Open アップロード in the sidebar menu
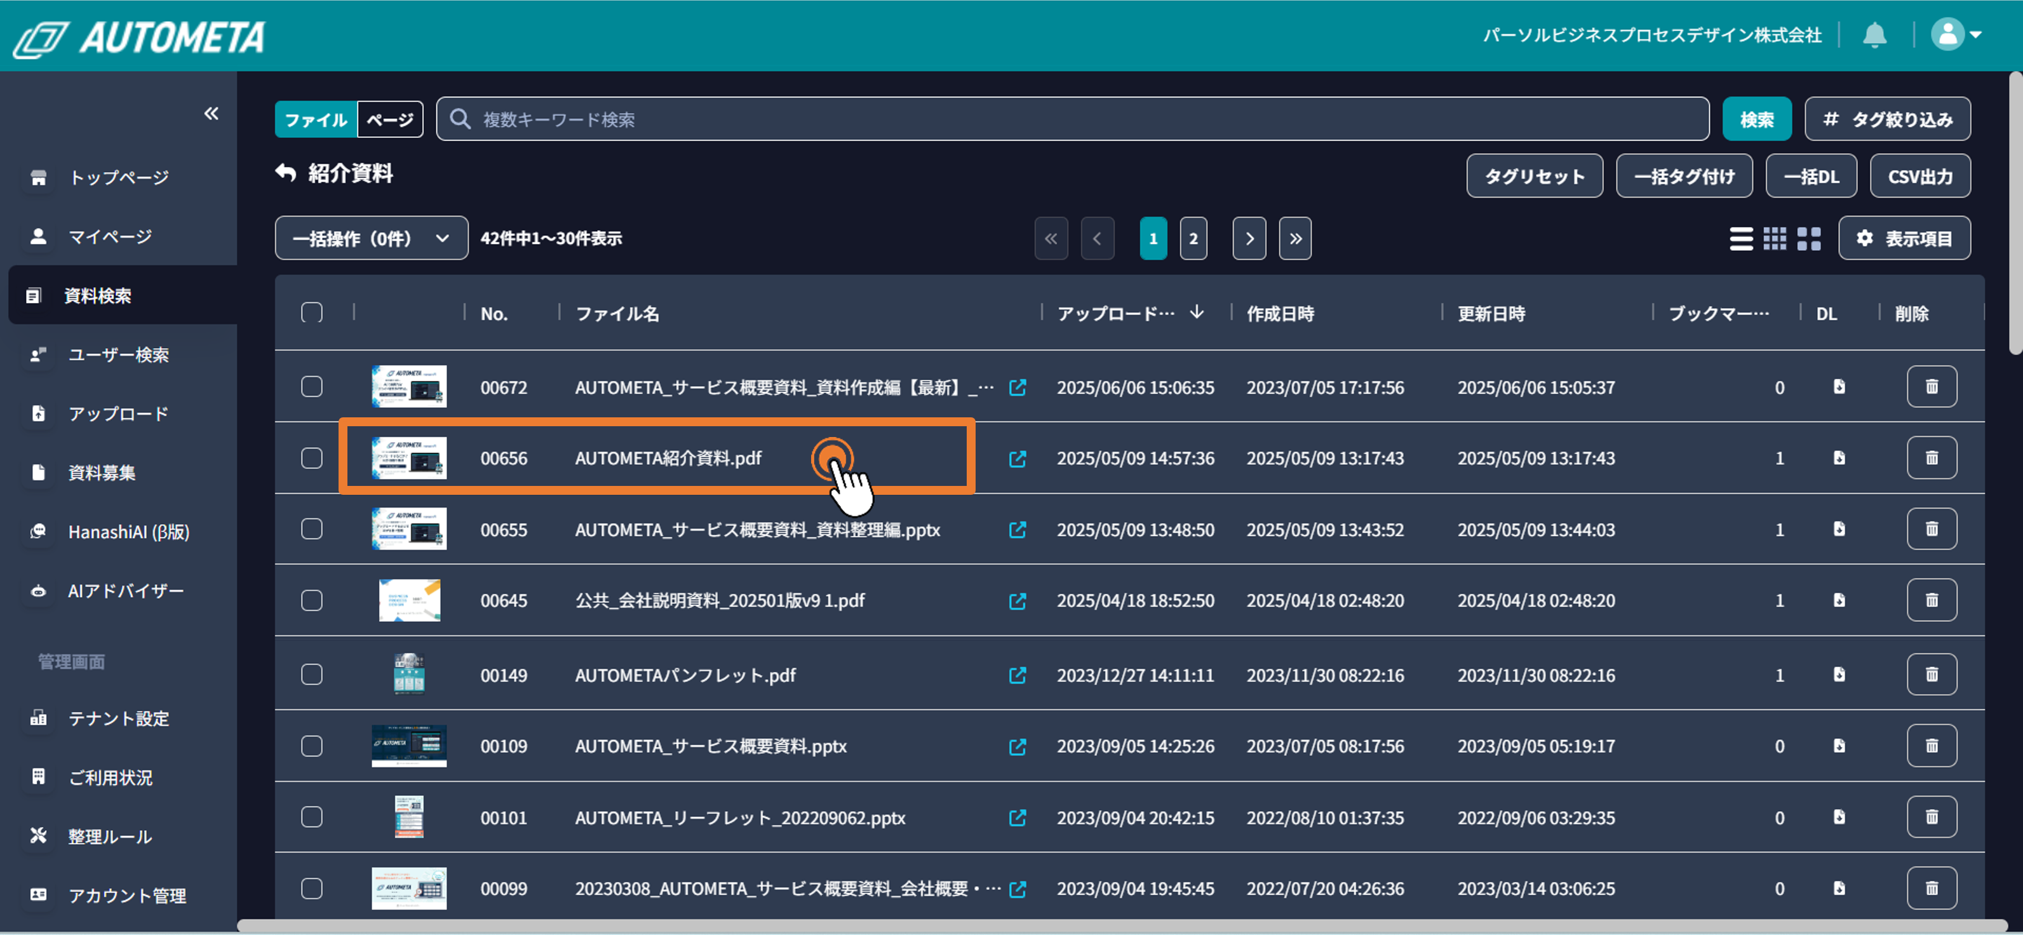The height and width of the screenshot is (935, 2023). point(118,414)
